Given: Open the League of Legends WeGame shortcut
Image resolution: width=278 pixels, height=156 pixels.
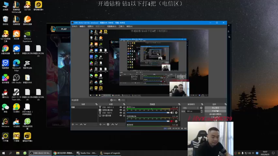Looking at the screenshot, I should click(x=16, y=7).
